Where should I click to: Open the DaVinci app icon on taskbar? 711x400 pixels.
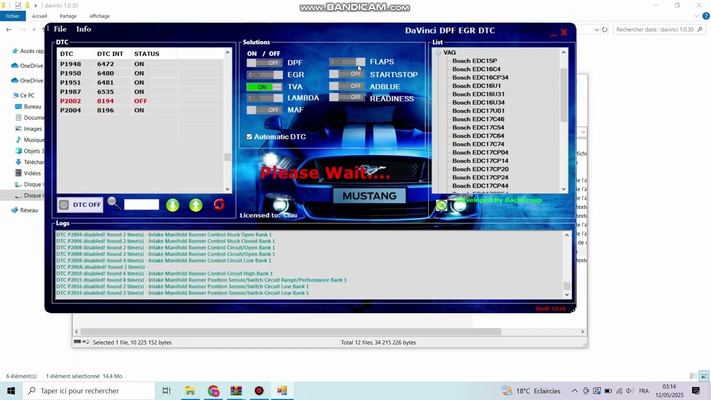tap(282, 391)
